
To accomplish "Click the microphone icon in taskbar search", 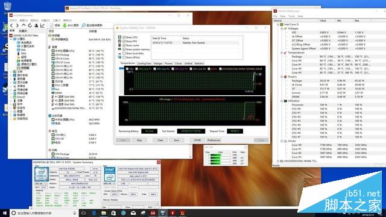I will click(x=75, y=213).
